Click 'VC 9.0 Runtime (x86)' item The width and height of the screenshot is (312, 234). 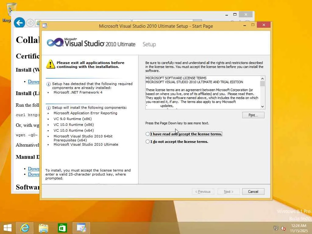tap(73, 119)
